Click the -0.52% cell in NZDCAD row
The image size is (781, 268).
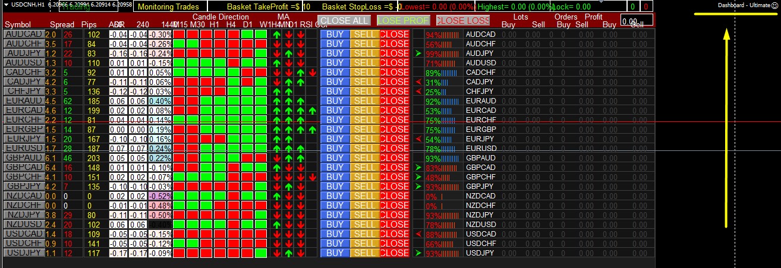160,196
